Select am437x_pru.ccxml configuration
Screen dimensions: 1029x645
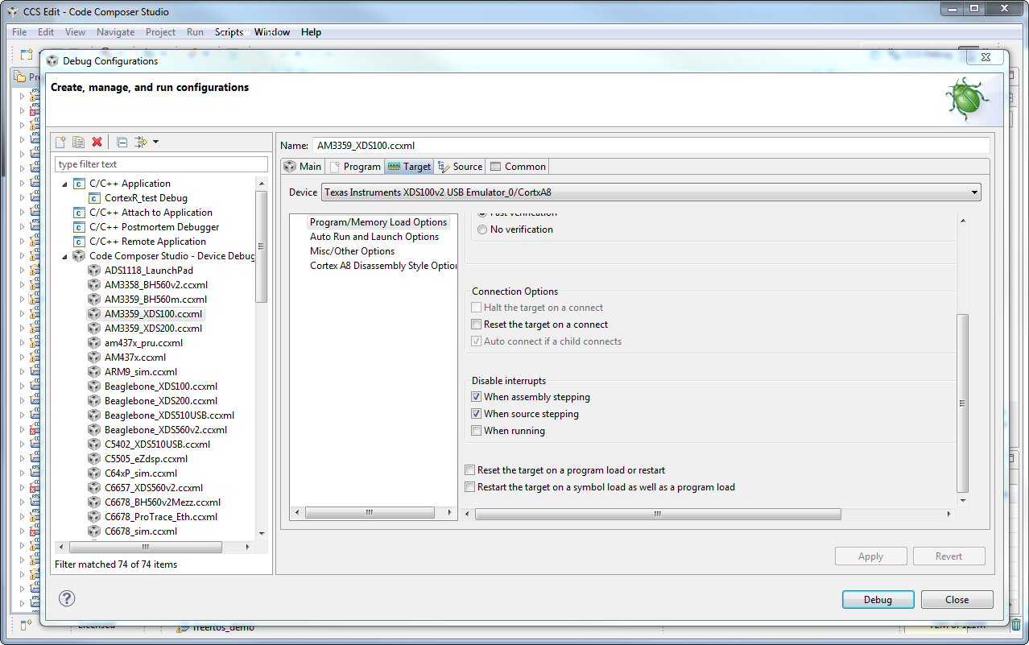click(145, 343)
